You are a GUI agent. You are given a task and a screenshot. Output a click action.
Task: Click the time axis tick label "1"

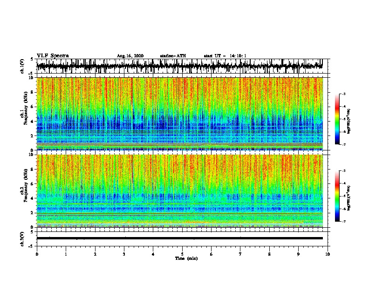[x=66, y=254]
